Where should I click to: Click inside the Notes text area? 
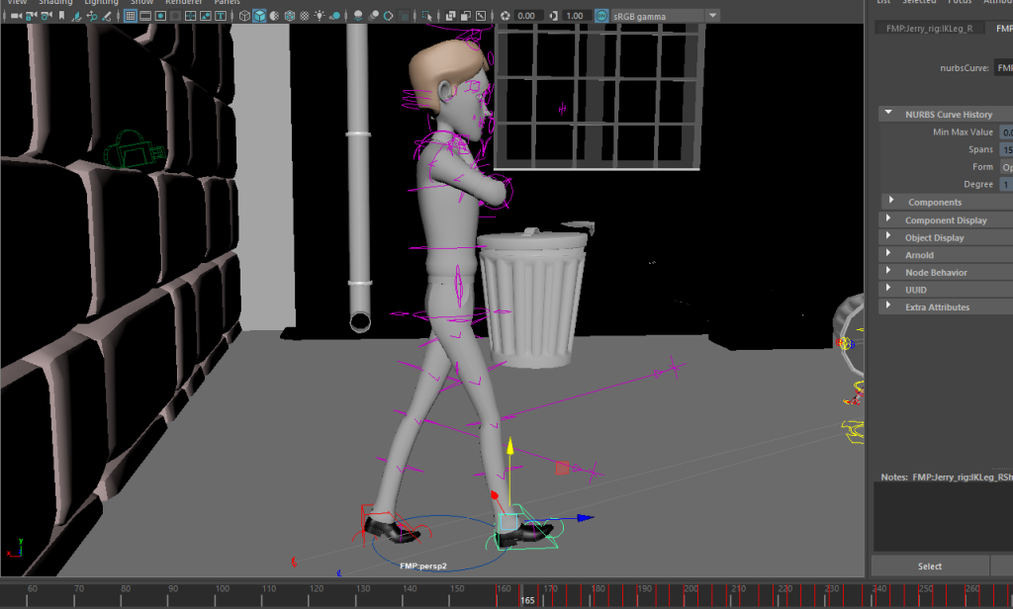coord(943,517)
